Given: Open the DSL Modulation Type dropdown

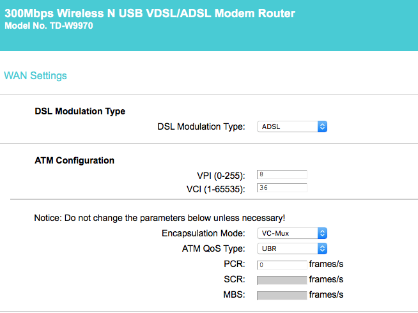Looking at the screenshot, I should click(291, 126).
